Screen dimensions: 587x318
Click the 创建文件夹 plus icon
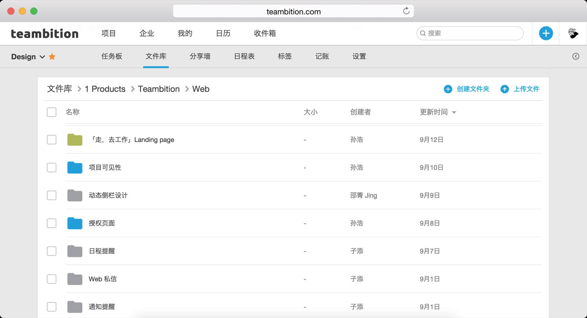pyautogui.click(x=448, y=89)
